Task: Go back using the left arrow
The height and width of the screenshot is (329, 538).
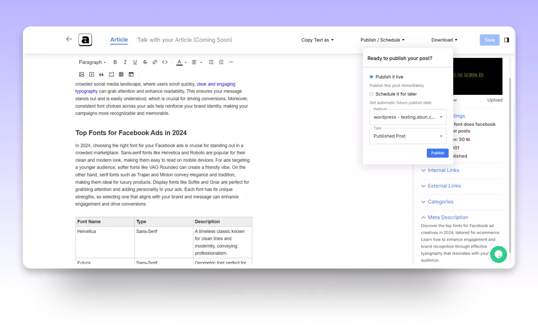Action: click(69, 39)
